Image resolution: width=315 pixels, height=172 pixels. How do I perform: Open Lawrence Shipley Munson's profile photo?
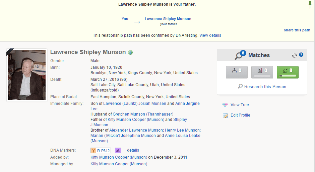pyautogui.click(x=27, y=75)
